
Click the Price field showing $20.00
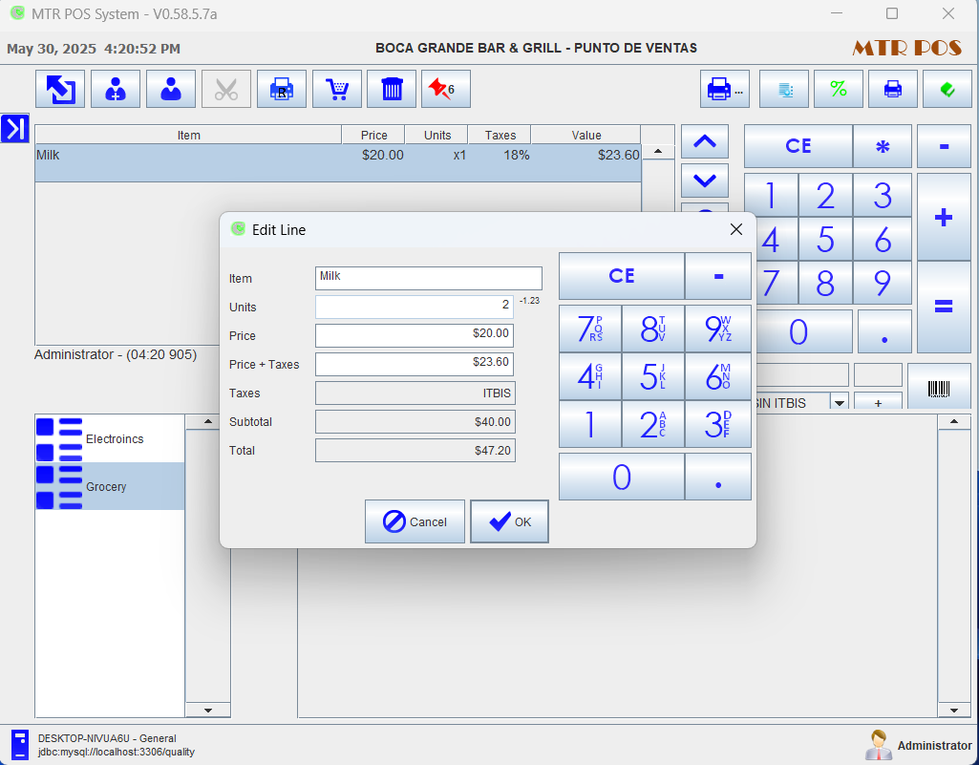tap(414, 335)
